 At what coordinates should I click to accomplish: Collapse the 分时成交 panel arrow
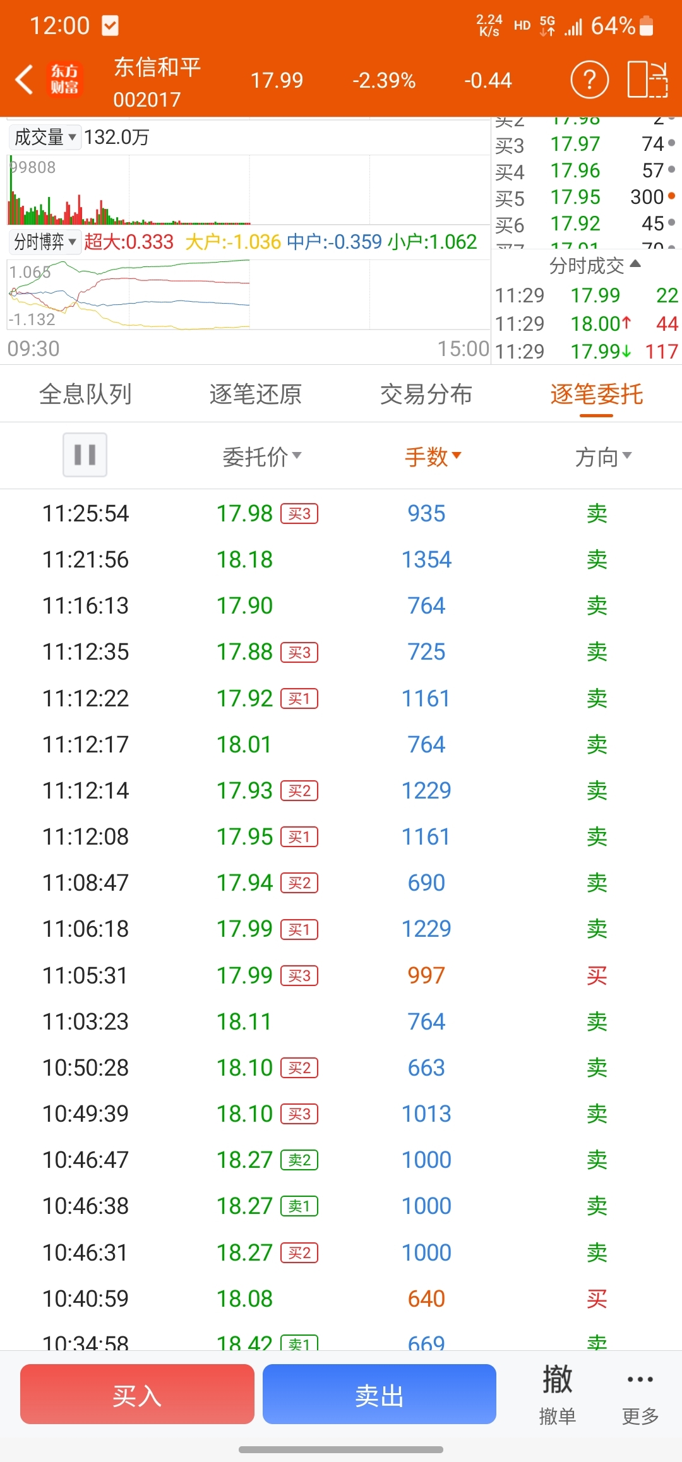pos(635,264)
